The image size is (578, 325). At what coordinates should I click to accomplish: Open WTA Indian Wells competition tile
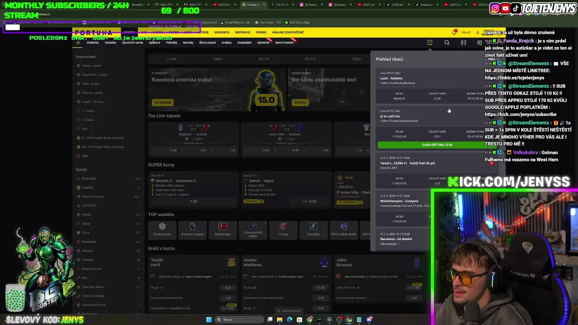(x=344, y=230)
